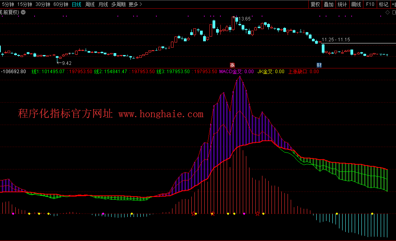
Task: Click the diamond icon at top right
Action: (387, 12)
